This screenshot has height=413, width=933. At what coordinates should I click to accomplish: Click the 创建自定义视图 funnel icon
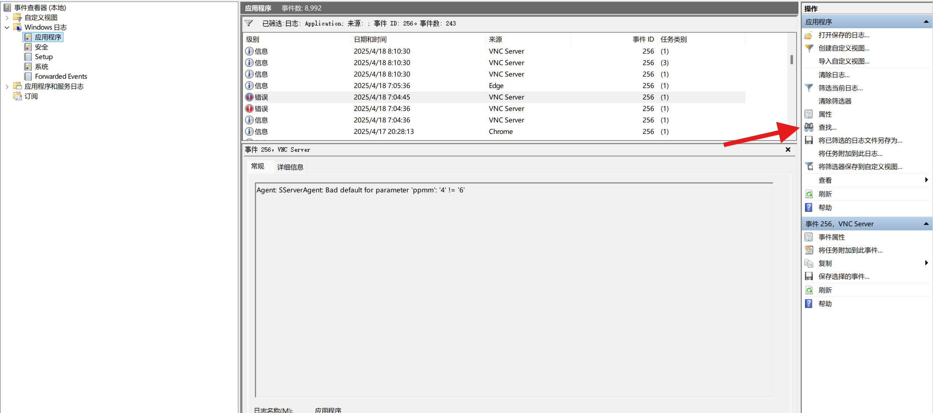pos(809,48)
